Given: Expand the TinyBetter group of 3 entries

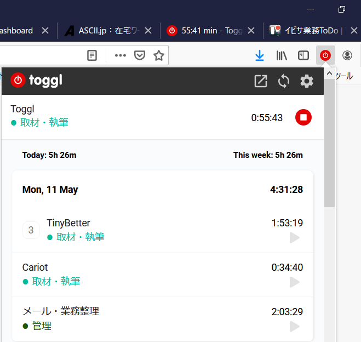Looking at the screenshot, I should [31, 230].
